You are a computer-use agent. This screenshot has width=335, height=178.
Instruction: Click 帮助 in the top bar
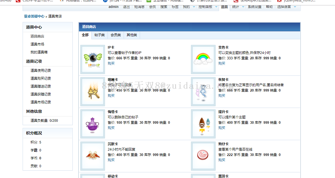click(x=269, y=7)
